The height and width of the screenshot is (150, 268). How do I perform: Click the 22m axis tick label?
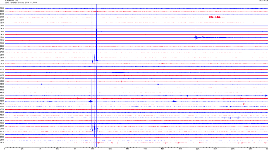[198, 149]
